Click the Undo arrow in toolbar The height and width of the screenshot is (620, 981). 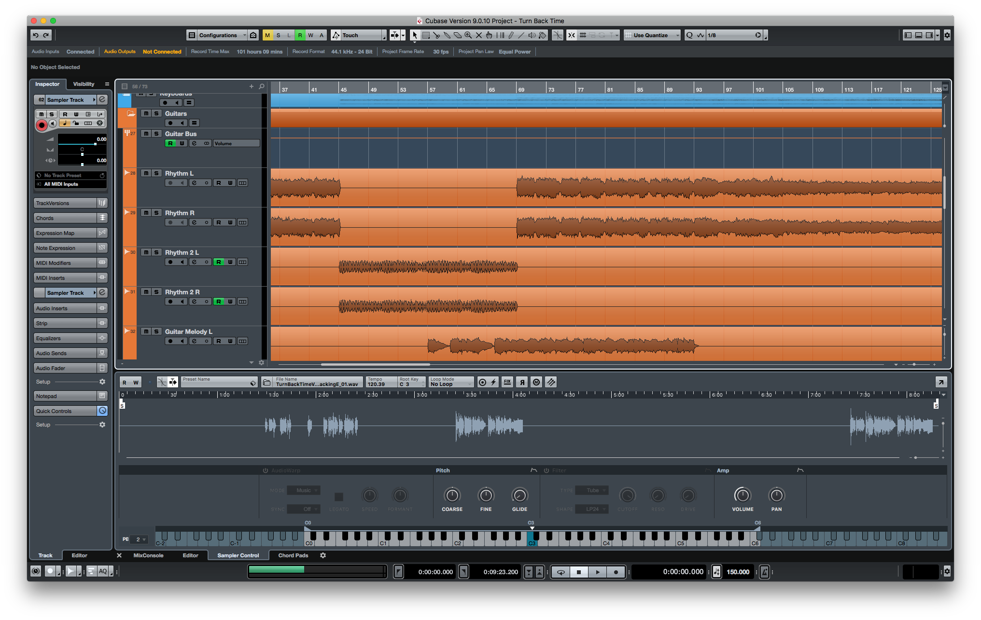pos(36,35)
